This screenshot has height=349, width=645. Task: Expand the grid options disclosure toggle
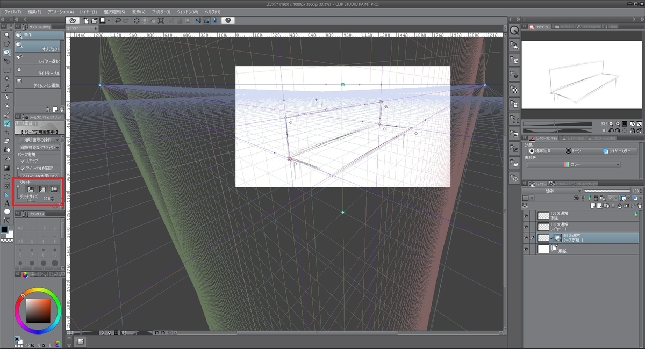pos(18,186)
